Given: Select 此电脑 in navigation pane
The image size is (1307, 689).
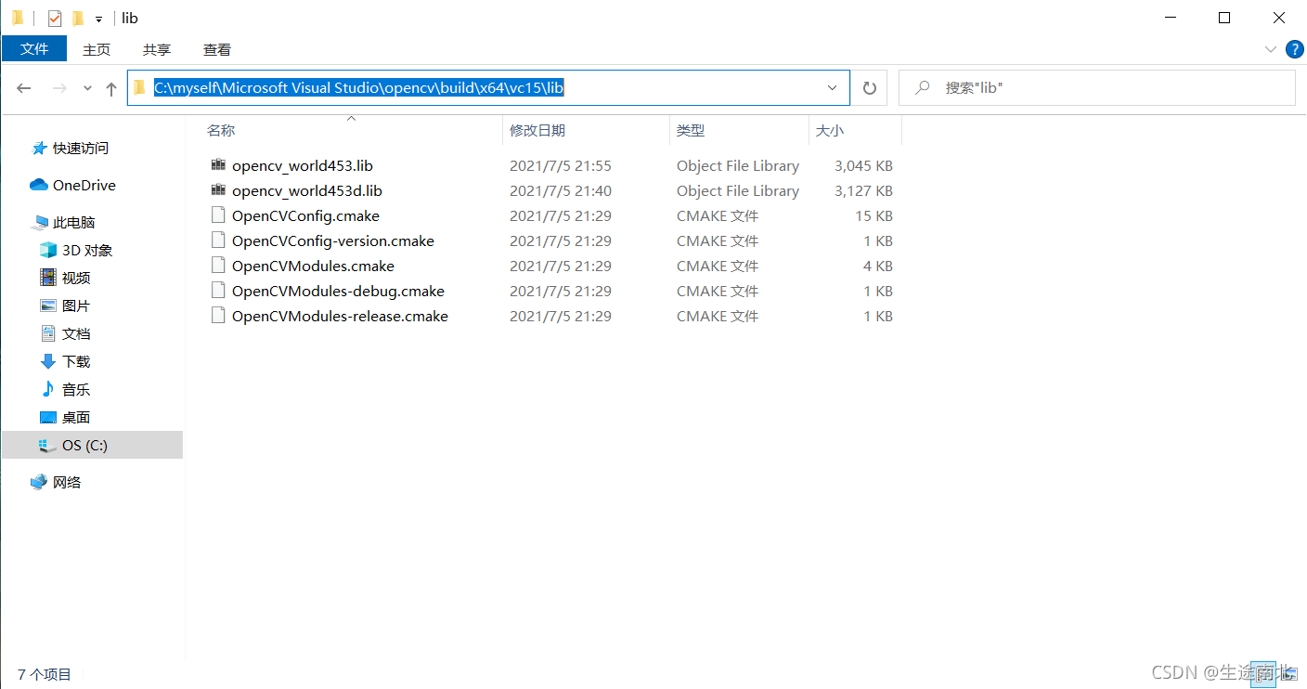Looking at the screenshot, I should pos(73,223).
